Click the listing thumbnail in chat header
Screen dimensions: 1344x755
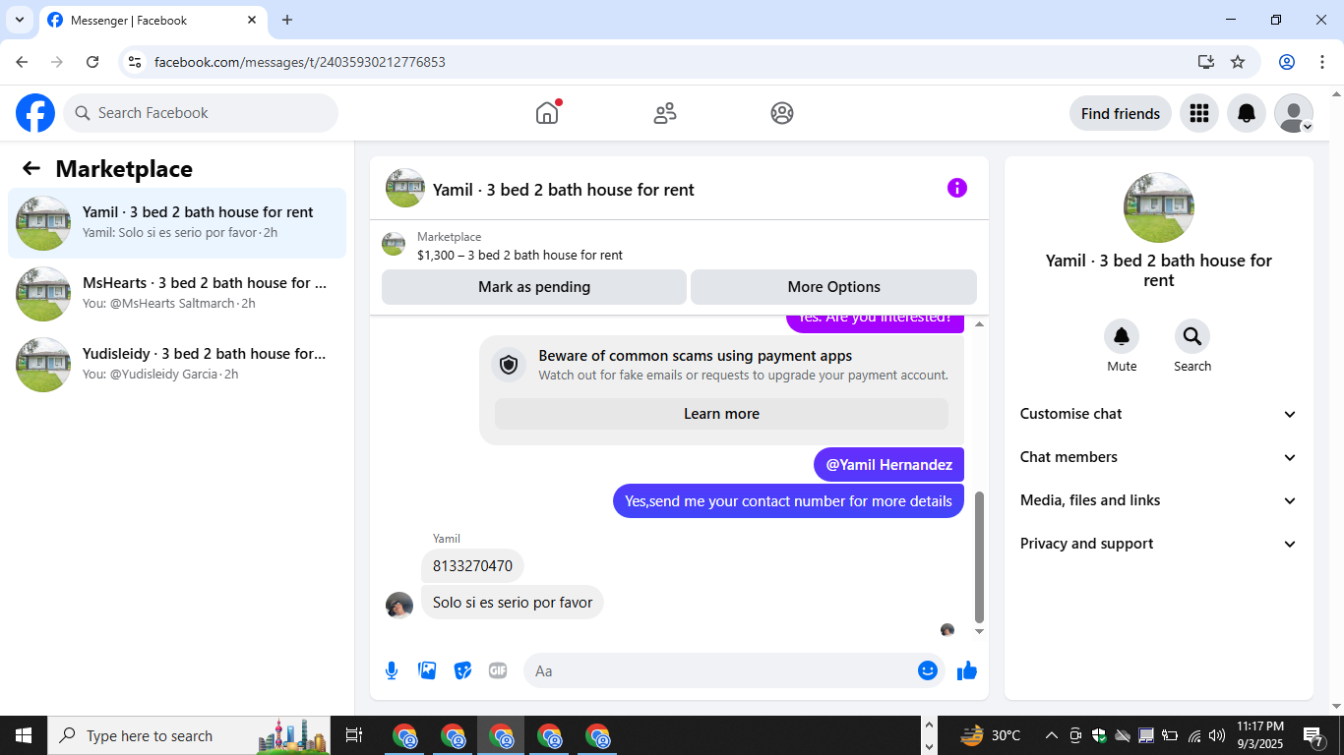(405, 188)
